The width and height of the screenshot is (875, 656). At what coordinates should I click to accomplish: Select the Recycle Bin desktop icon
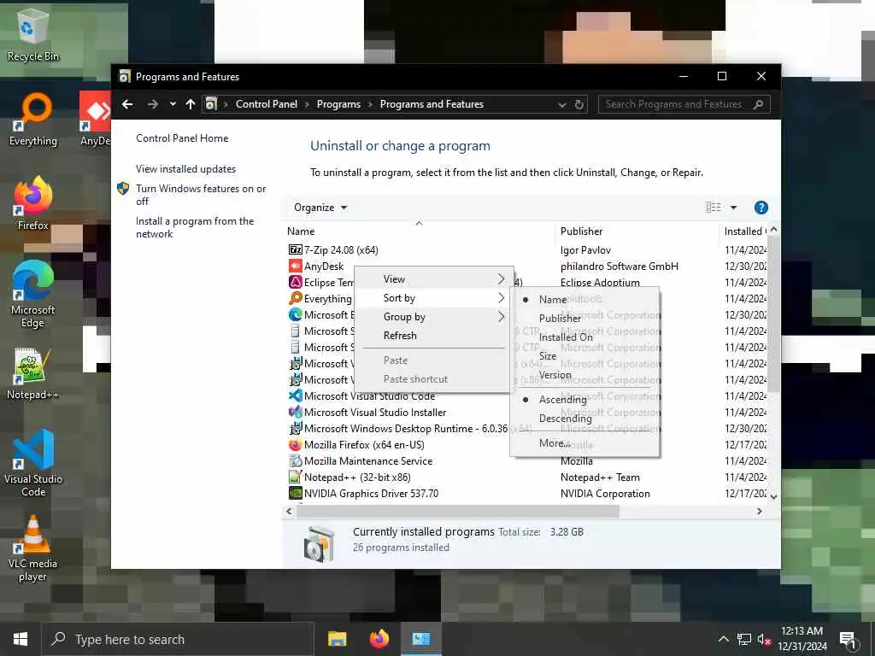[x=33, y=35]
